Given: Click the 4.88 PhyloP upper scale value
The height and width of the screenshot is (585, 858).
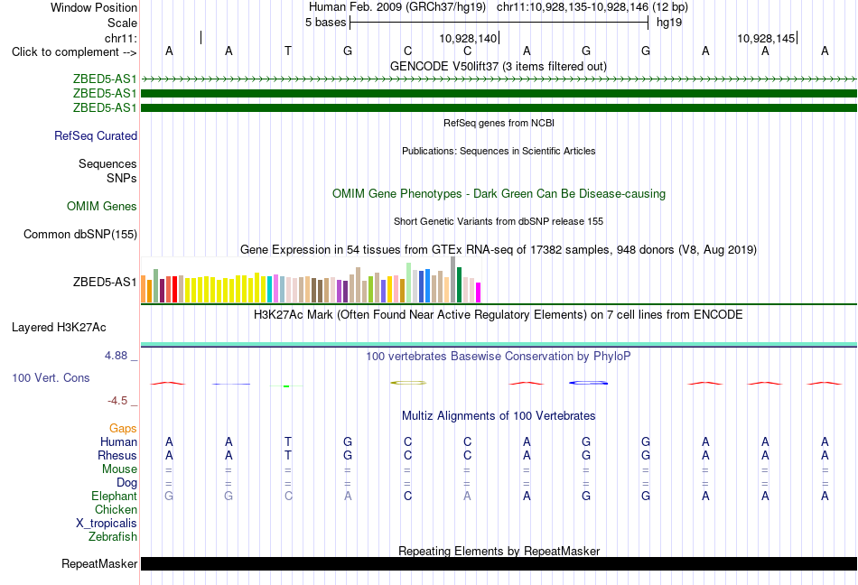Looking at the screenshot, I should (x=116, y=356).
